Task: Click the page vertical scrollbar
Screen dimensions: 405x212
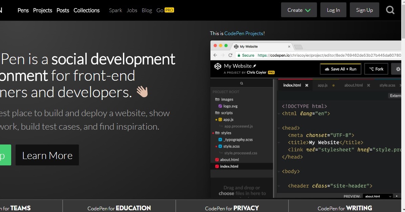Action: 403,106
